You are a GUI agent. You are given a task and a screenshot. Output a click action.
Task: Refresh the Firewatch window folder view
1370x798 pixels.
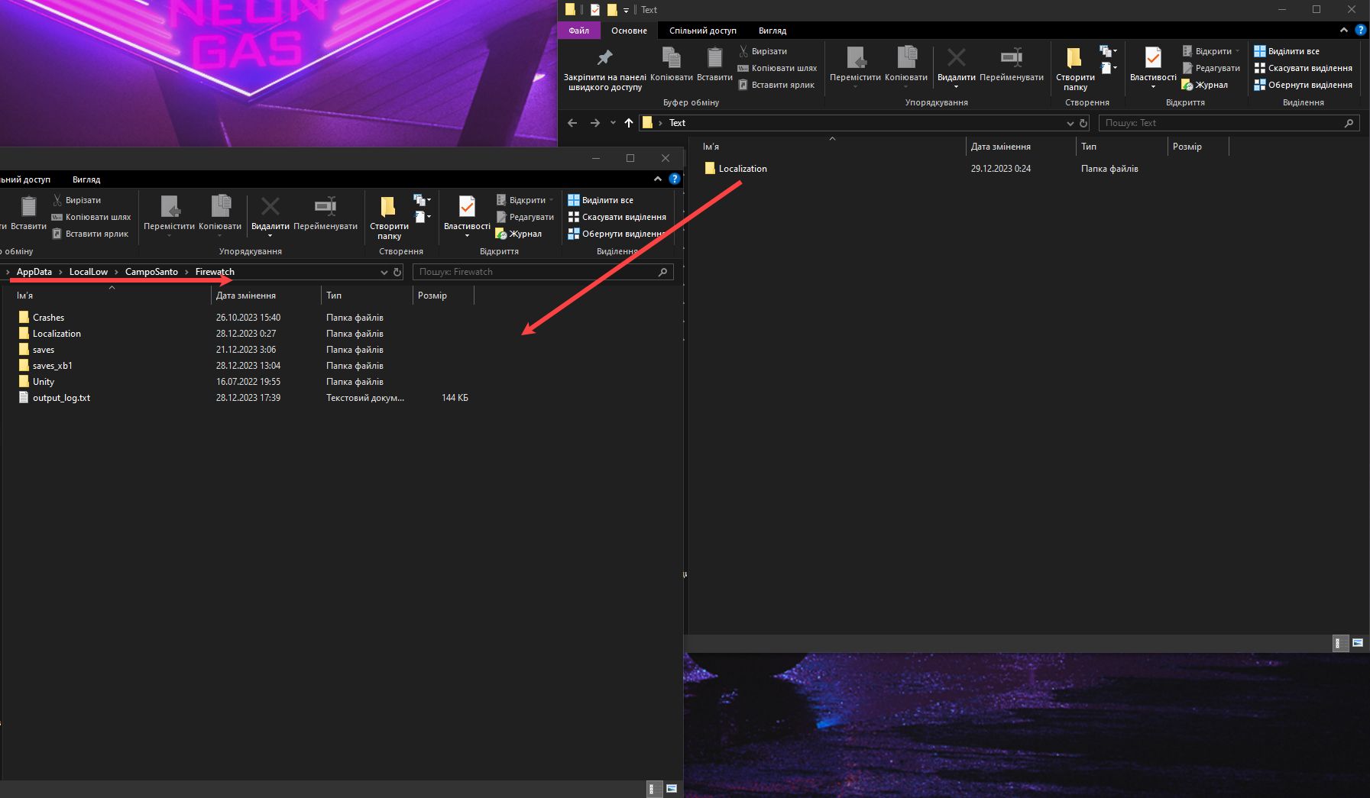[397, 272]
